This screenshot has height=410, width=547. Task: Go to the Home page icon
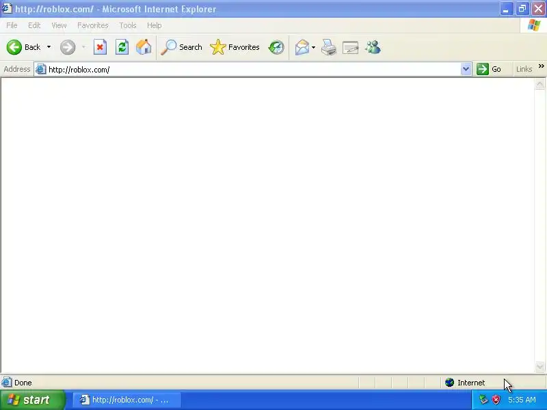click(x=144, y=47)
